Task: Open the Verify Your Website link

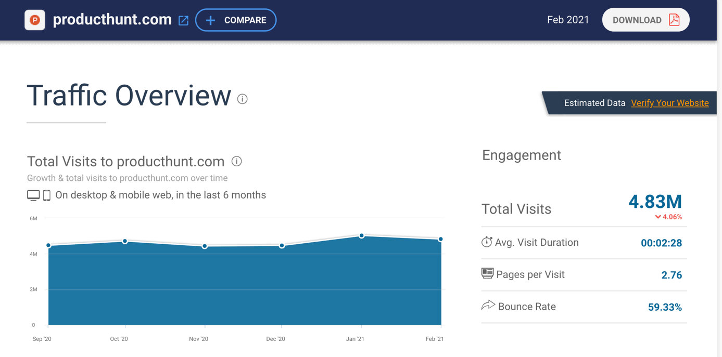Action: [x=669, y=103]
